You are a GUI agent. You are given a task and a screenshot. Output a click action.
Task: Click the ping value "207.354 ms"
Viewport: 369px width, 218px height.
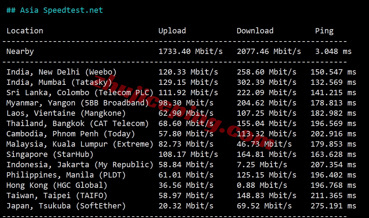point(334,164)
